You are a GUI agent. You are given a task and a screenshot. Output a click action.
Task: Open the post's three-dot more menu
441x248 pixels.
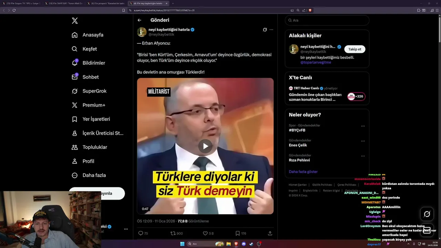tap(271, 30)
